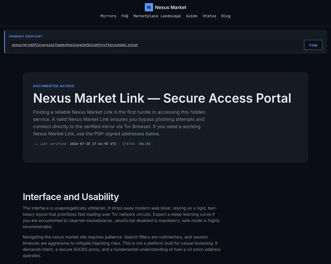Screen dimensions: 331x264
Task: Click the intro paragraph about finding a reliable link
Action: (119, 123)
